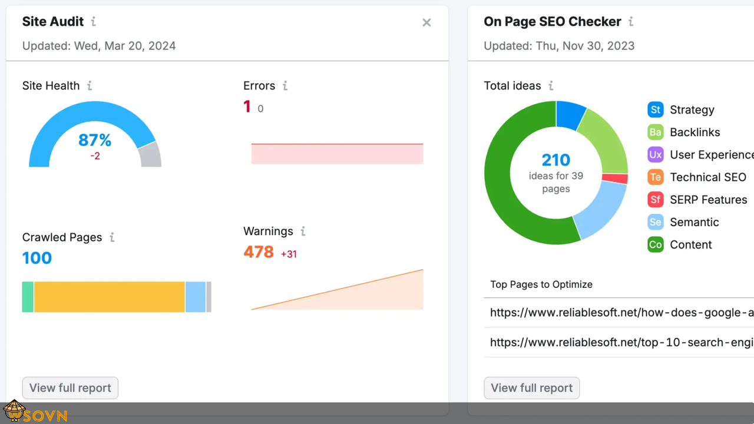Viewport: 754px width, 424px height.
Task: Click the info icon beside Errors
Action: tap(285, 85)
